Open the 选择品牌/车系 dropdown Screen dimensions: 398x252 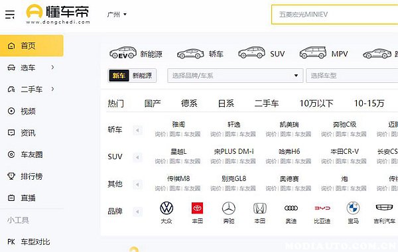pyautogui.click(x=235, y=76)
